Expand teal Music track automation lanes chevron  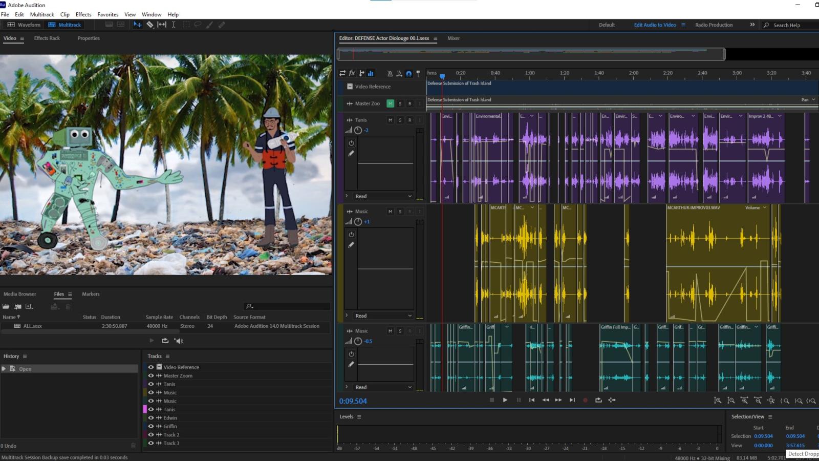coord(347,387)
